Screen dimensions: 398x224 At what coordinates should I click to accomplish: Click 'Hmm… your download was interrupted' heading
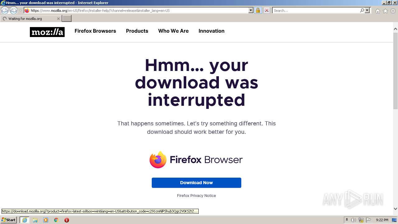coord(197,83)
